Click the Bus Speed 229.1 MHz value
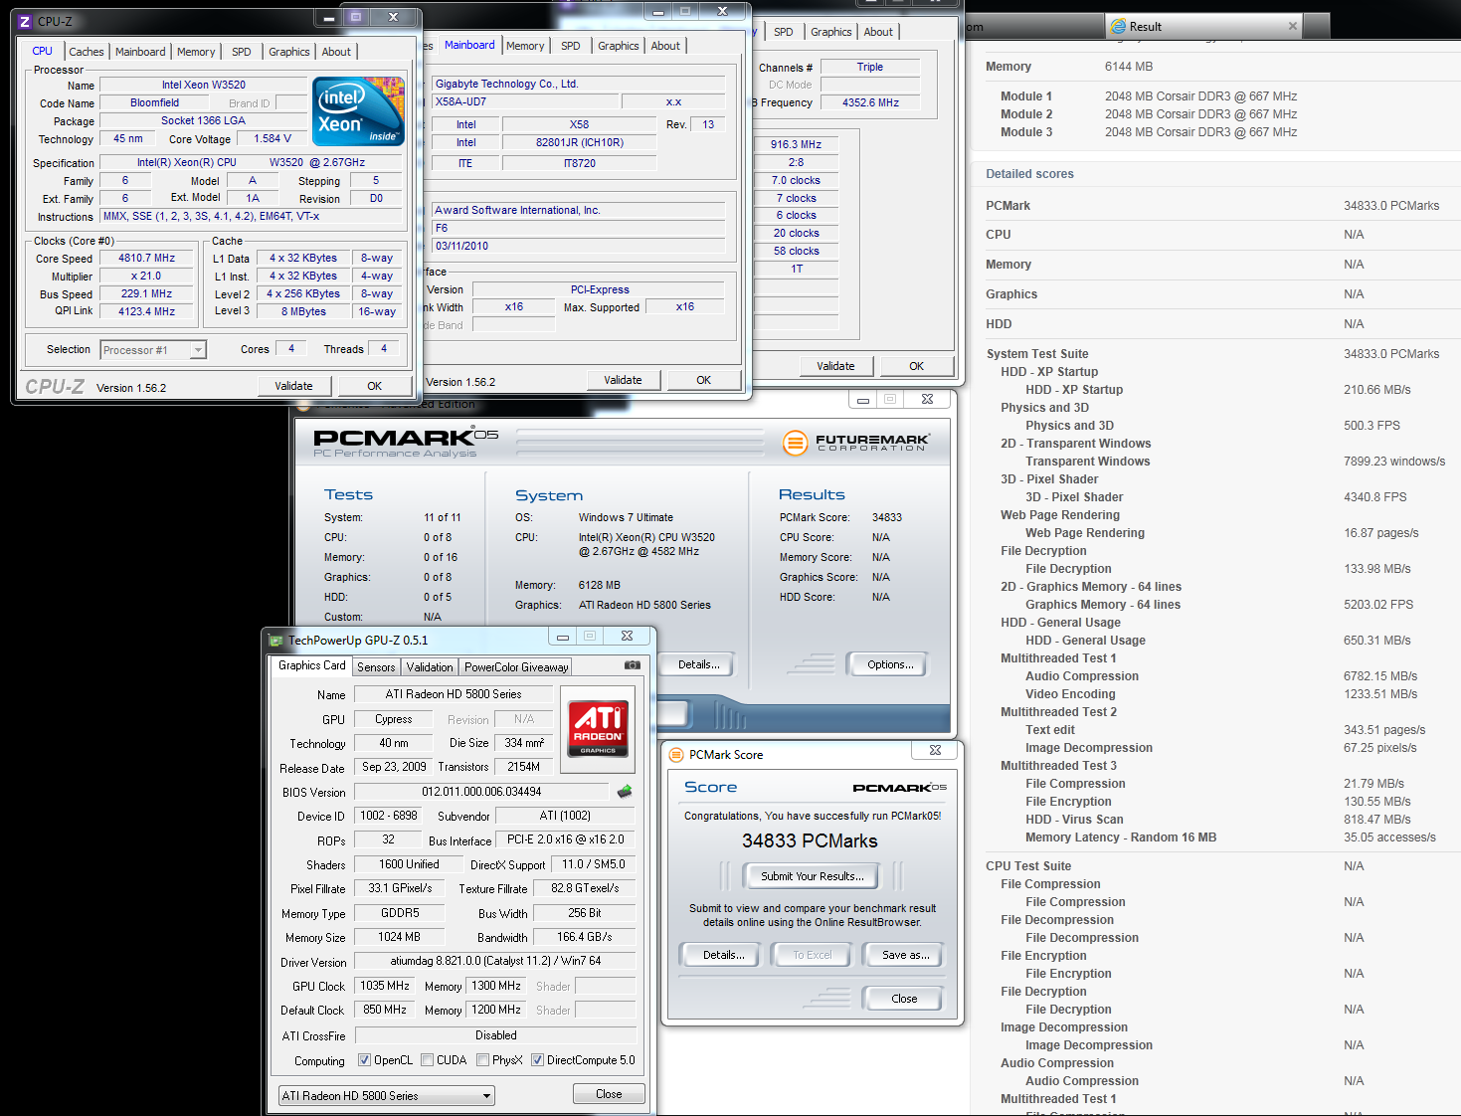1461x1116 pixels. click(x=146, y=293)
